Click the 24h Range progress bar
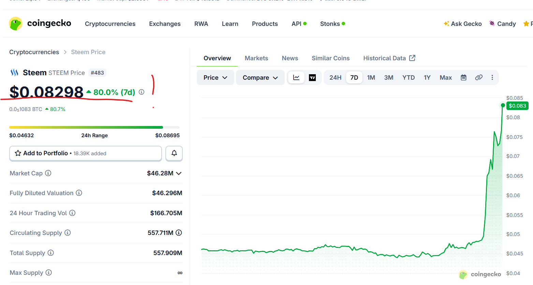 (94, 127)
